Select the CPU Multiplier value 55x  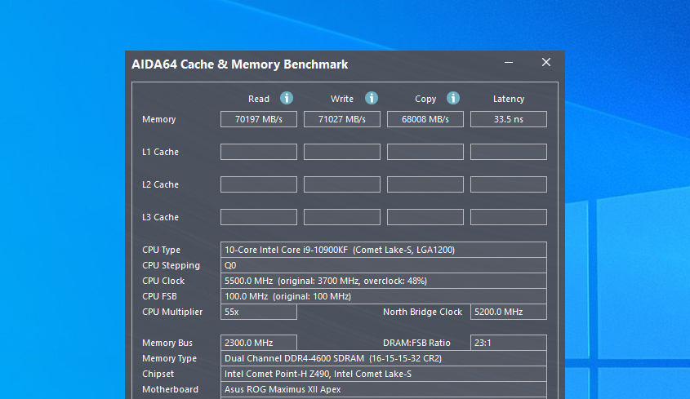pyautogui.click(x=259, y=312)
